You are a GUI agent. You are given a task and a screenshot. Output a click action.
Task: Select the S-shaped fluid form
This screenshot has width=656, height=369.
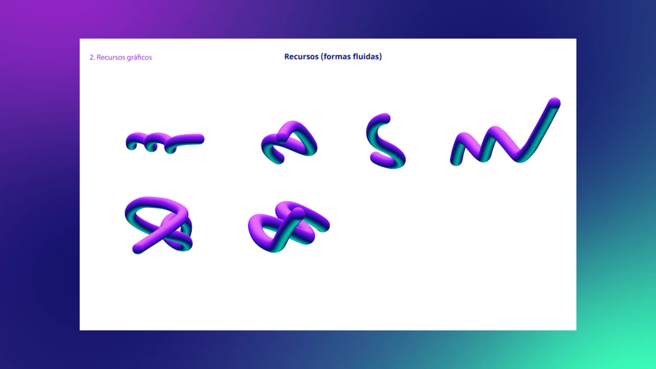(x=386, y=141)
